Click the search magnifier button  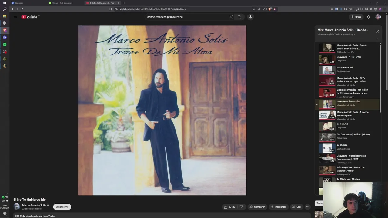[x=239, y=17]
